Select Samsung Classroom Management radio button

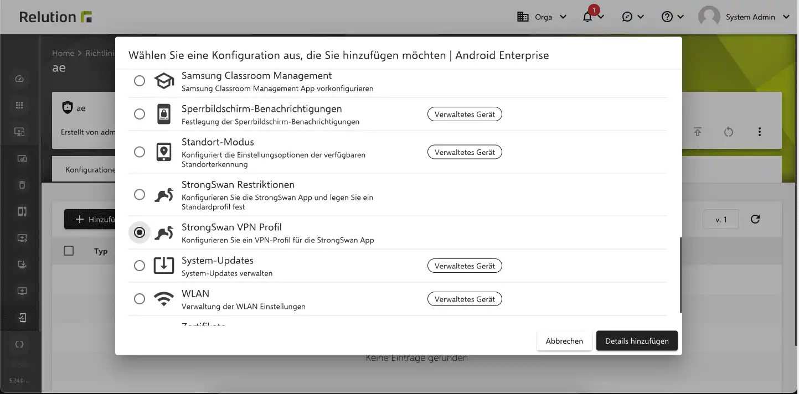tap(140, 81)
